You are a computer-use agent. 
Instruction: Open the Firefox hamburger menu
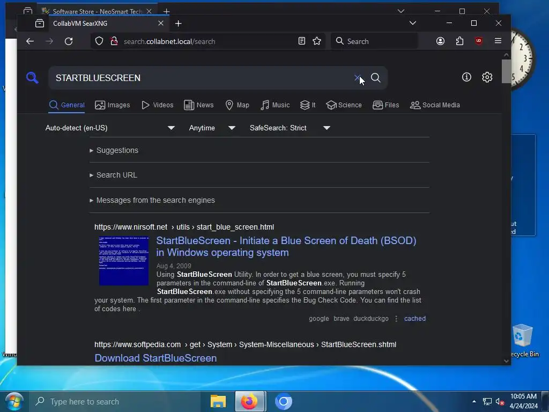(x=498, y=41)
